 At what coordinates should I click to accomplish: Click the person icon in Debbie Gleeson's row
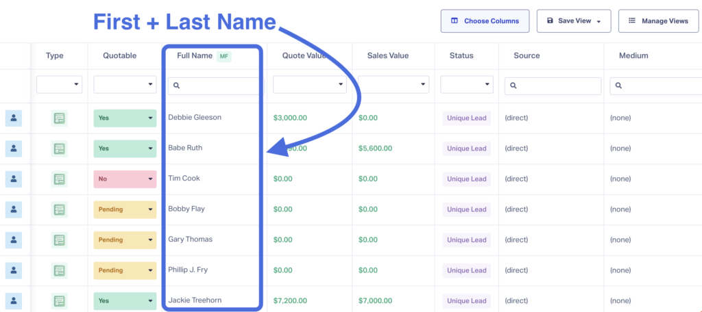coord(14,118)
